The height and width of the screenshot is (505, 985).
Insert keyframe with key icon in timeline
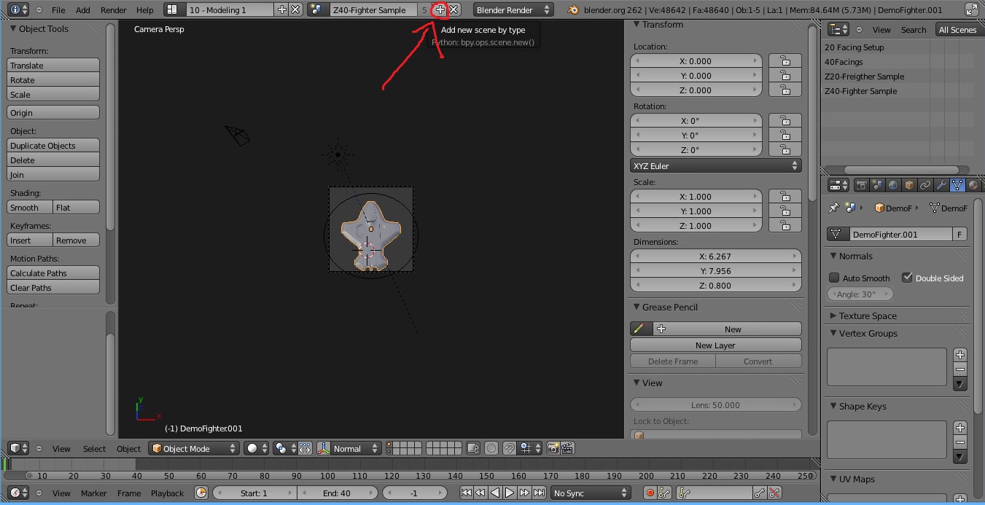click(760, 493)
